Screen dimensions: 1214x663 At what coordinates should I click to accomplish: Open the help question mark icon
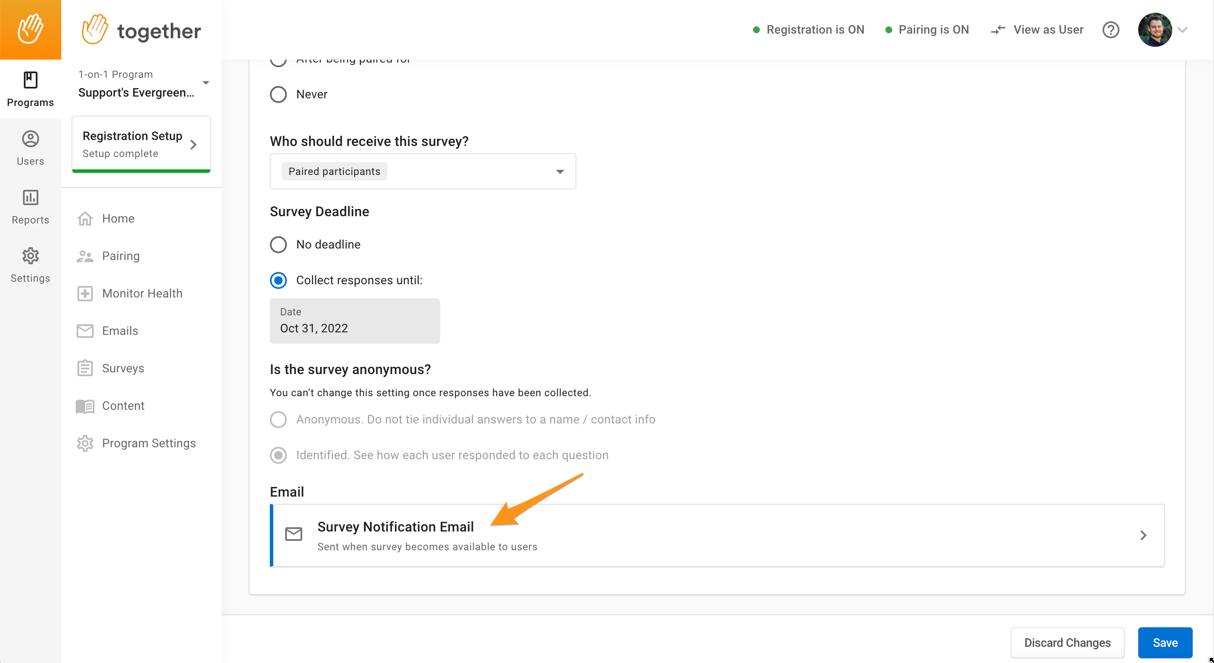1110,30
